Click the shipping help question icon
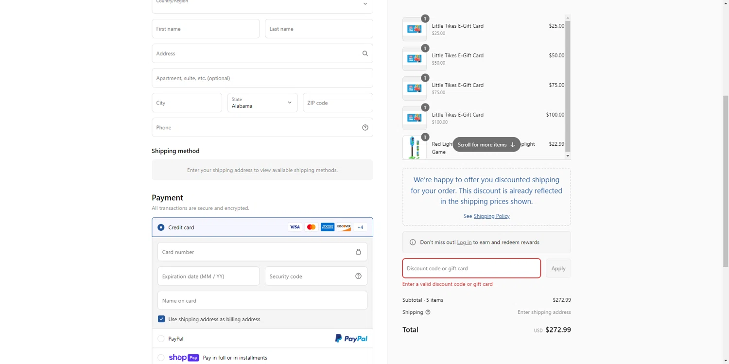This screenshot has width=729, height=364. 428,312
